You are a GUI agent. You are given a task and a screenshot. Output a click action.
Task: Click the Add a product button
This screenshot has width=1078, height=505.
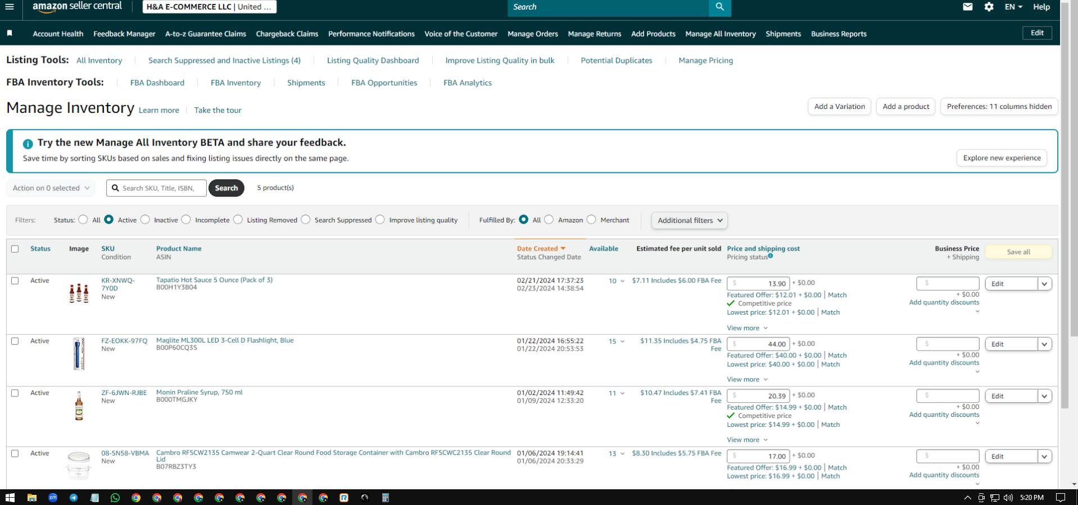click(x=906, y=107)
